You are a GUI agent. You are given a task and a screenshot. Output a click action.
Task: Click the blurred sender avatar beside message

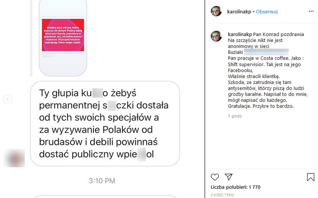14,158
